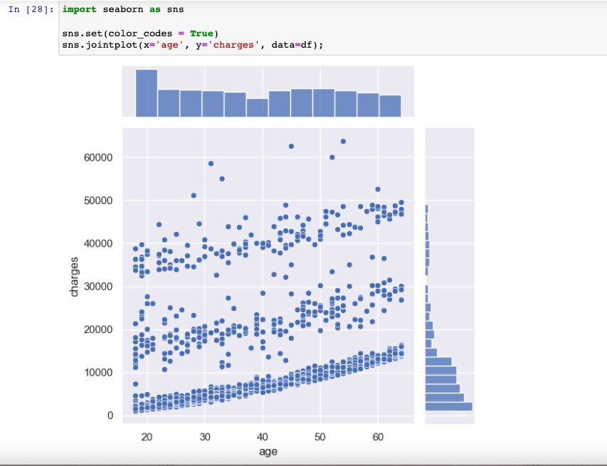Click the scatter point at age 45 near 62500
607x466 pixels.
291,147
